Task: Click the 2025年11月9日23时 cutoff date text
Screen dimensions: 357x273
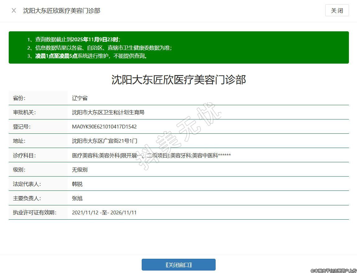Action: (95, 39)
